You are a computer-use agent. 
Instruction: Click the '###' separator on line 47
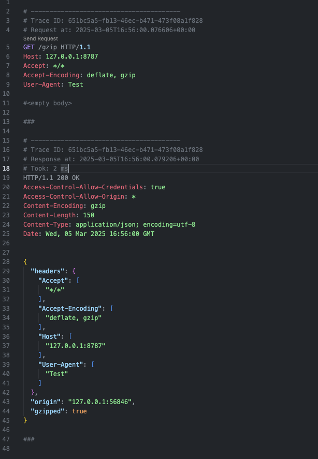[x=29, y=439]
